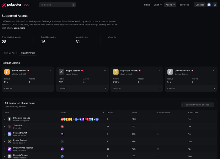
Task: Expand the Solana Devnet row
Action: (4, 134)
